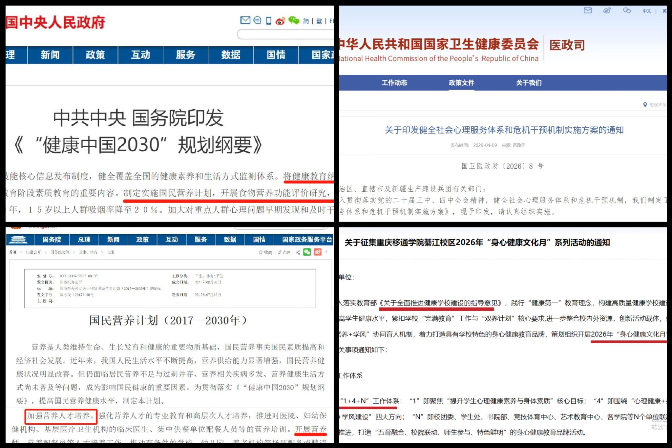Click the underlined text 制定实施国民营养计划
Screen dimensions: 672x448
pyautogui.click(x=168, y=193)
